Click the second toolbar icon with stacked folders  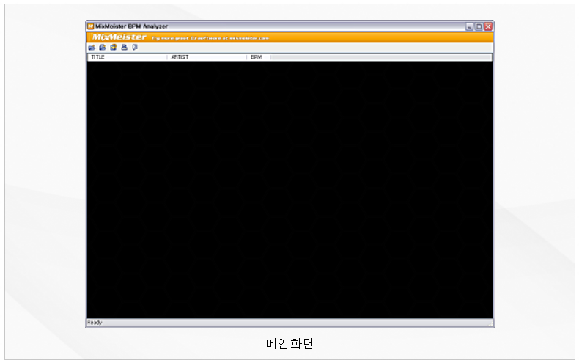103,48
